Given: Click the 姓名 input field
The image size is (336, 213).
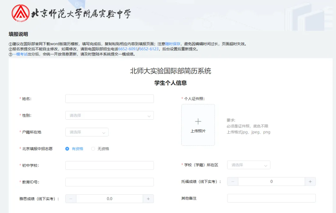Looking at the screenshot, I should point(110,99).
